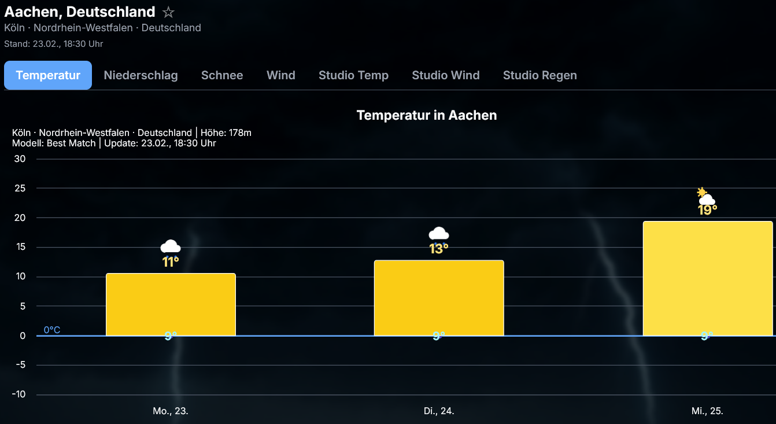The height and width of the screenshot is (424, 776).
Task: Click Tuesday's temperature bar
Action: [x=439, y=298]
